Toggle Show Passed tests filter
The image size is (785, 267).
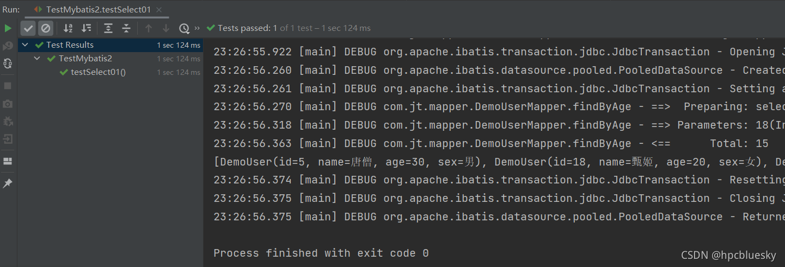pyautogui.click(x=28, y=28)
